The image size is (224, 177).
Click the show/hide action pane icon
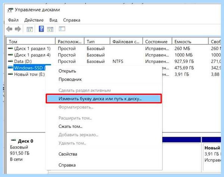tap(50, 29)
